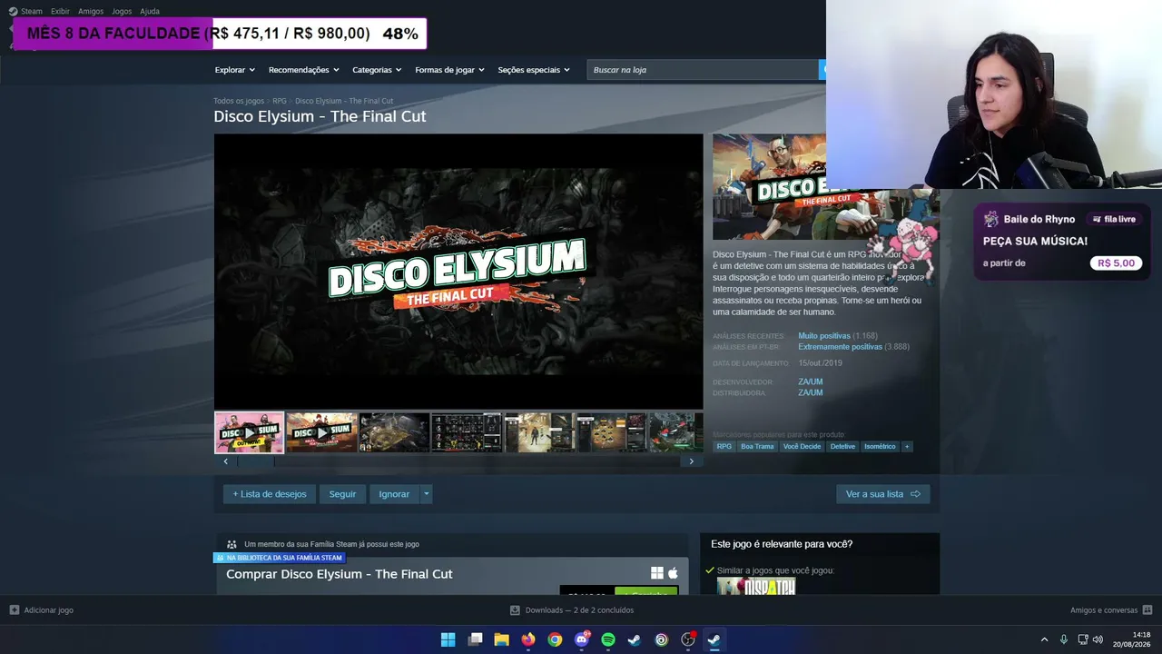This screenshot has height=654, width=1162.
Task: Click the PEÇA SUA MÚSICA R$ 5,00 price button
Action: click(x=1116, y=263)
